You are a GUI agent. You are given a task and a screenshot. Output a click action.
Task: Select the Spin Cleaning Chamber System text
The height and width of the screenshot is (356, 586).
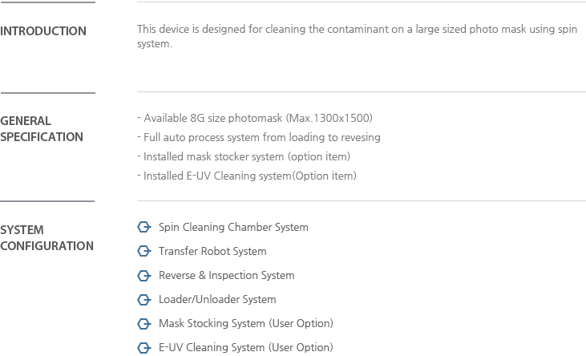tap(233, 228)
